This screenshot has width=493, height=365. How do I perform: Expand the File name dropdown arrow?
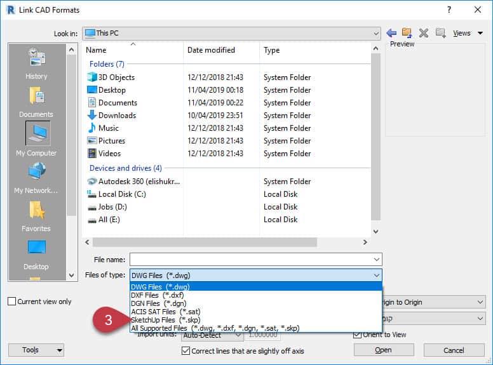tap(377, 260)
